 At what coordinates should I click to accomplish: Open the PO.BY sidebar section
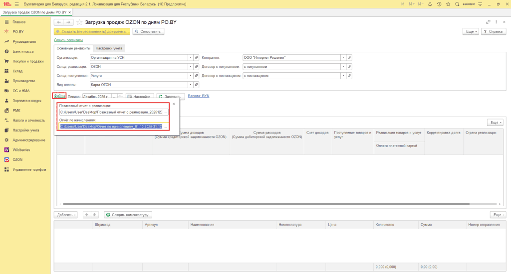pyautogui.click(x=18, y=31)
